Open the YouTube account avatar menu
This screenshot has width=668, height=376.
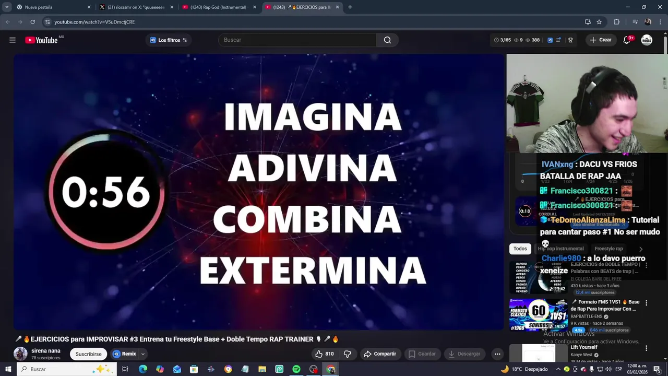647,40
